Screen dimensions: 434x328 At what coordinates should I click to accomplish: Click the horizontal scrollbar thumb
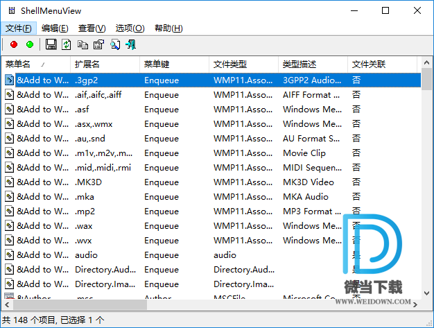point(80,304)
